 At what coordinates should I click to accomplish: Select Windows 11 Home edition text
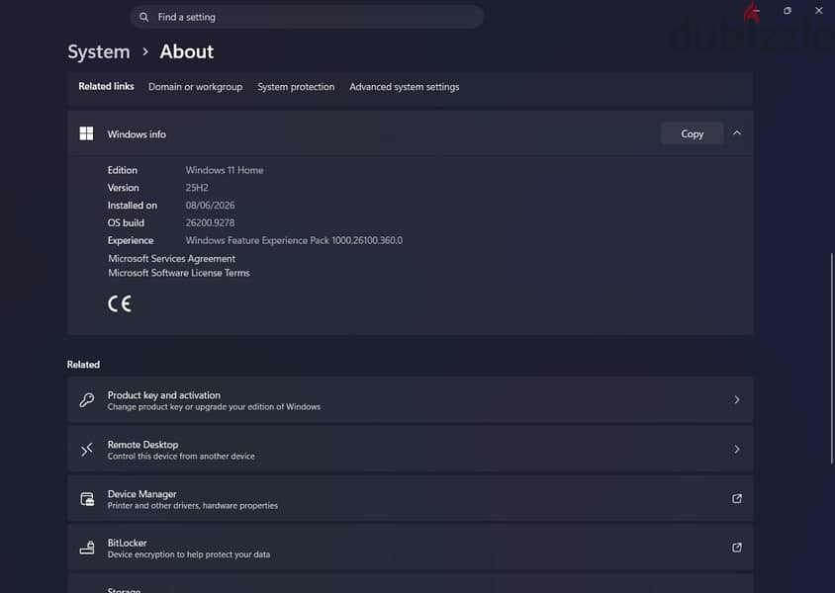point(225,170)
